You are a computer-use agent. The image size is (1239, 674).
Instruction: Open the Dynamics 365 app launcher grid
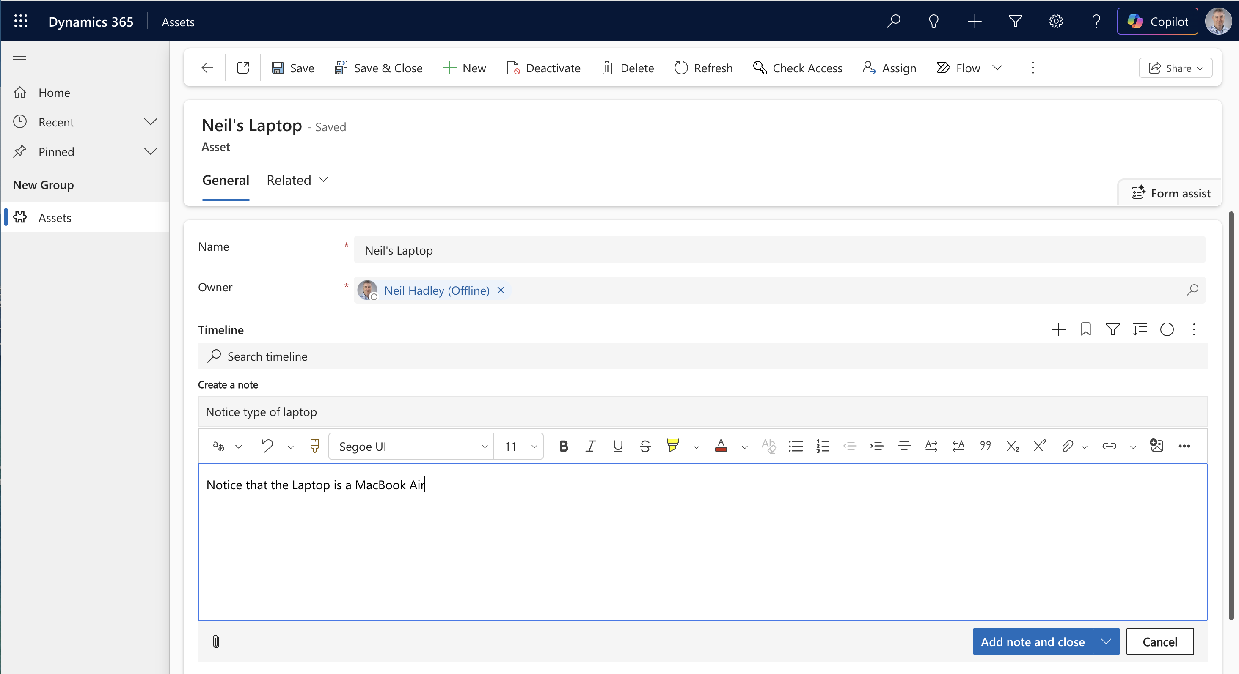coord(21,21)
